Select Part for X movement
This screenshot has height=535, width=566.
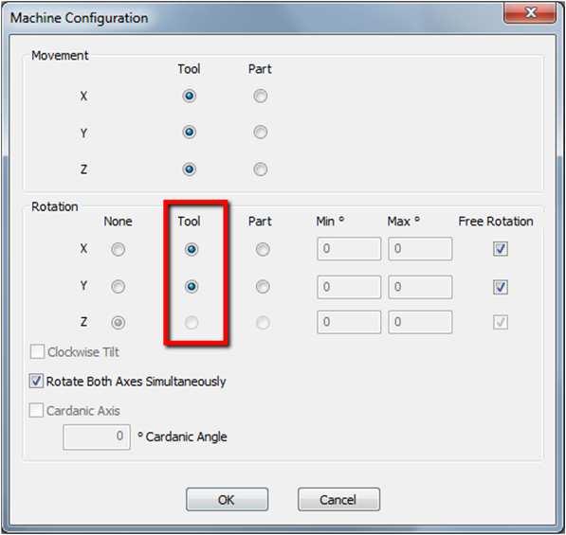tap(261, 97)
